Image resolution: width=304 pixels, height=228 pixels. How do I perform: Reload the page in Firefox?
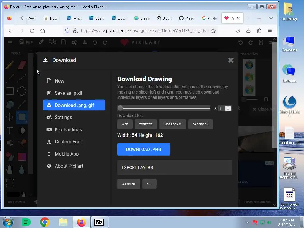tap(32, 31)
